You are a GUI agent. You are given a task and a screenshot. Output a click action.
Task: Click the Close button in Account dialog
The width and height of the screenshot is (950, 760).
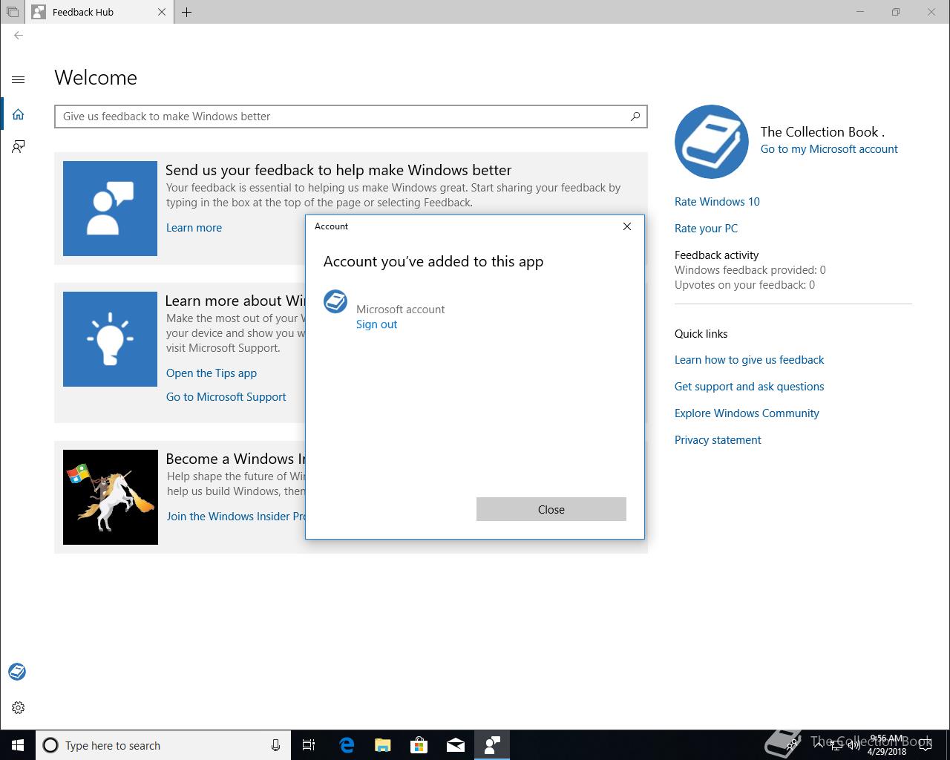pyautogui.click(x=551, y=509)
